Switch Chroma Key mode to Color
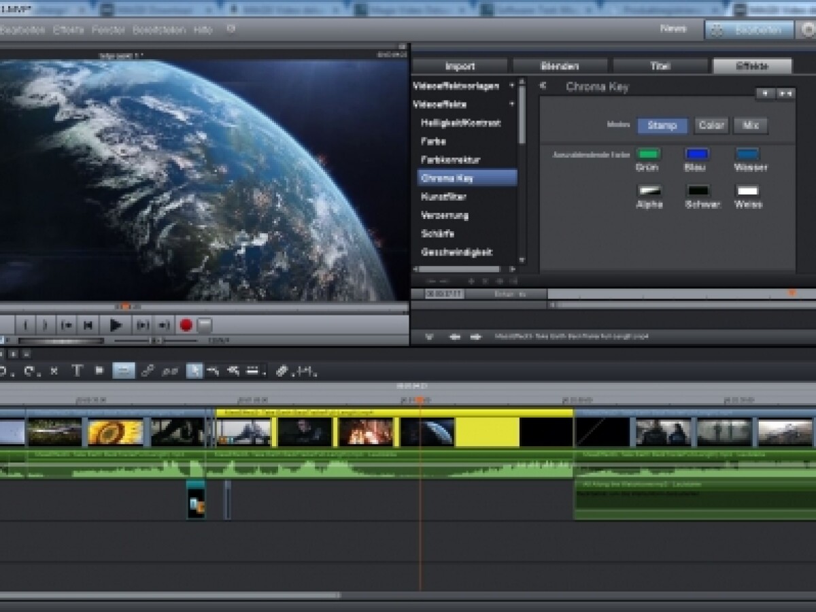816x612 pixels. point(711,126)
